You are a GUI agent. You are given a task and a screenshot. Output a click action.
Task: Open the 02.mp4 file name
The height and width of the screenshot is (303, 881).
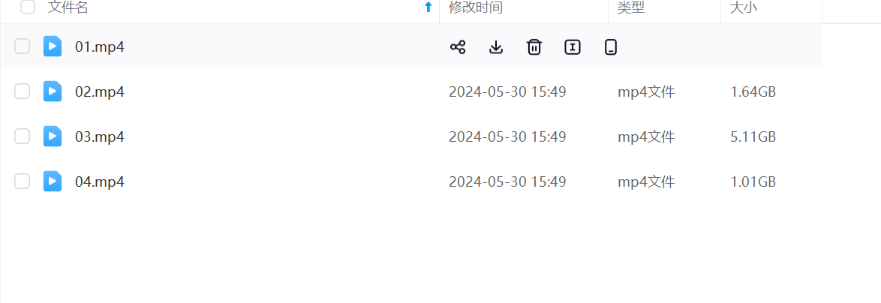coord(100,91)
